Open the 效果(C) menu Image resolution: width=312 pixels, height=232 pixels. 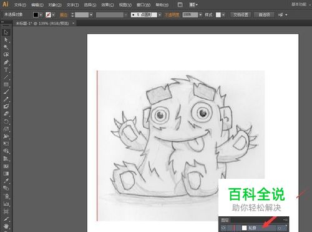coord(107,4)
